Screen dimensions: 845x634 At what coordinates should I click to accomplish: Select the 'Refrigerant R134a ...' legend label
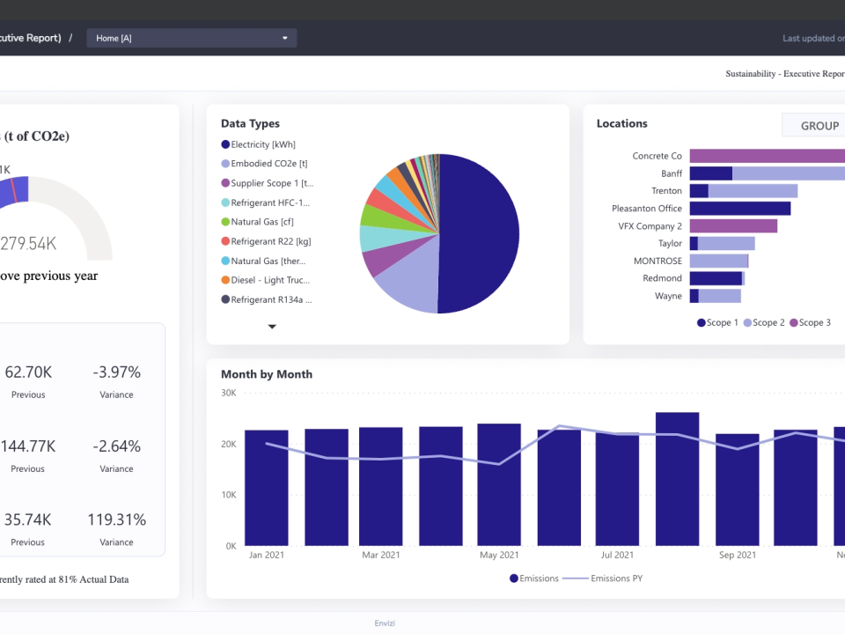tap(272, 299)
